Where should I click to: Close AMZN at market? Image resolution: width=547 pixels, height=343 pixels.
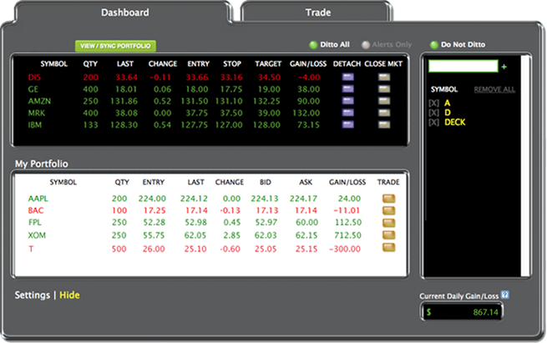coord(384,101)
